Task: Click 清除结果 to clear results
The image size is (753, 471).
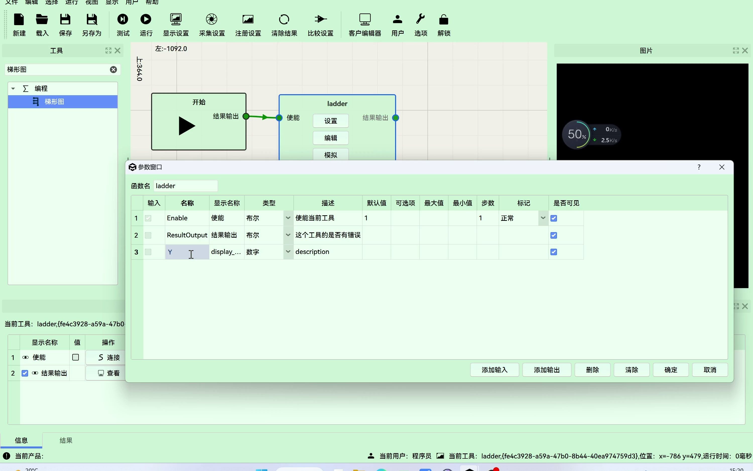Action: (283, 24)
